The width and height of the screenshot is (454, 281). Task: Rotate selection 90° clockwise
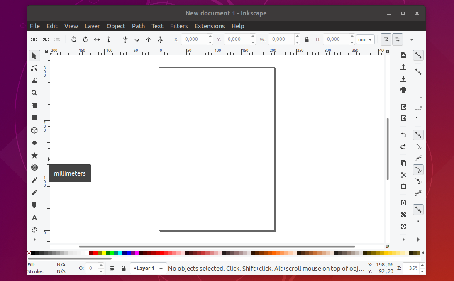[x=85, y=39]
